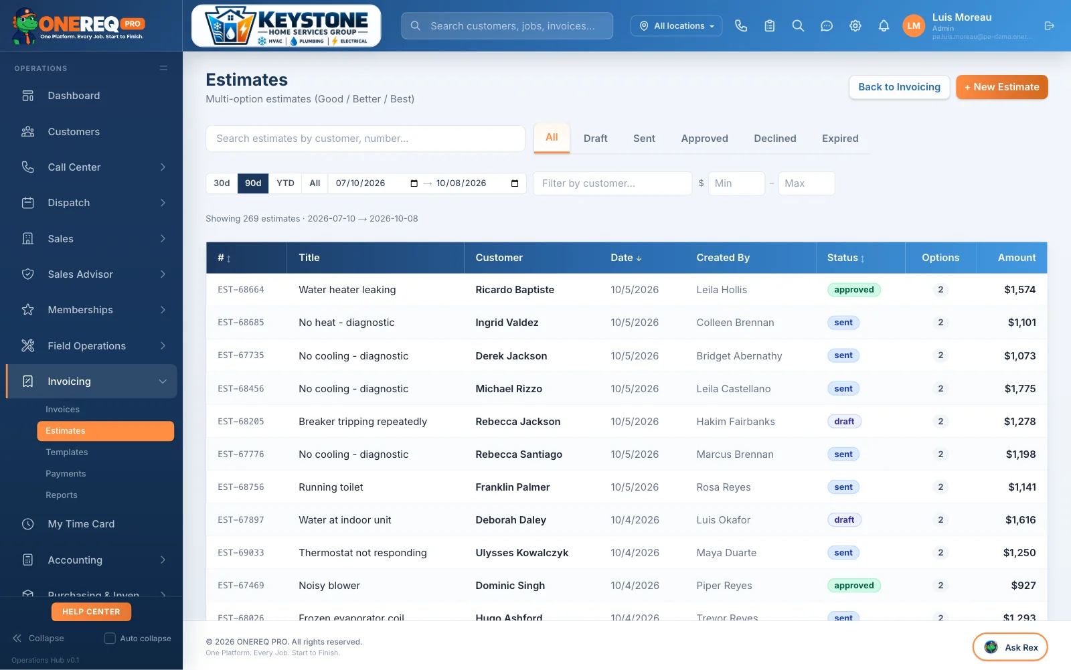Click the Ask Rex button
This screenshot has width=1071, height=670.
1010,647
